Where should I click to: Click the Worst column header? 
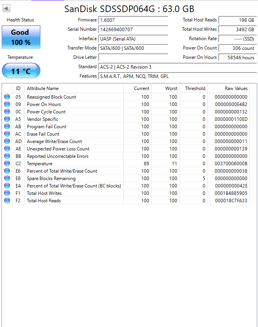165,88
